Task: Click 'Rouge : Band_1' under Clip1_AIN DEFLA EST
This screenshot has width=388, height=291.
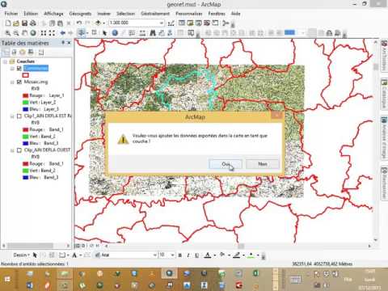Action: point(46,129)
